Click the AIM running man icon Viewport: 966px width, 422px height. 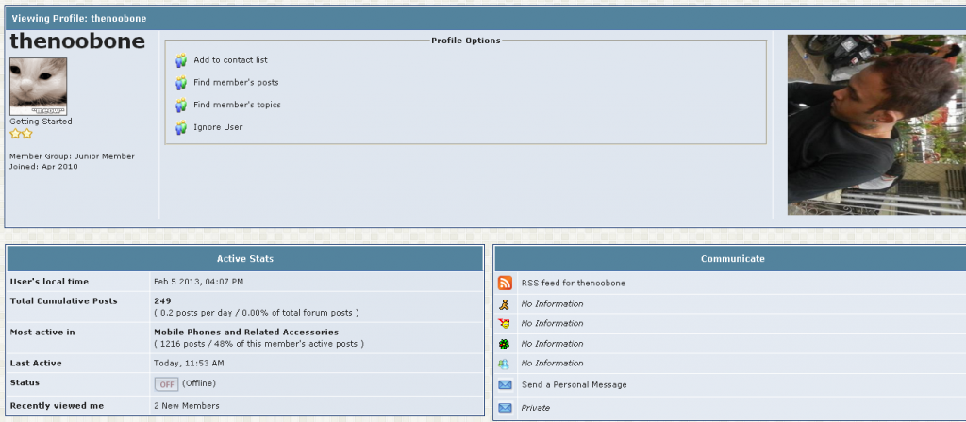click(x=505, y=304)
